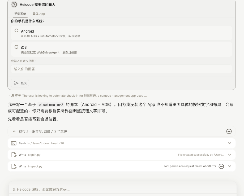Expand the Write signin.py row
244x196 pixels.
pyautogui.click(x=229, y=155)
